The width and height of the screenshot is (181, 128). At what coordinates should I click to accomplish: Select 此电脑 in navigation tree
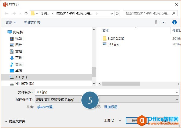(x=15, y=32)
